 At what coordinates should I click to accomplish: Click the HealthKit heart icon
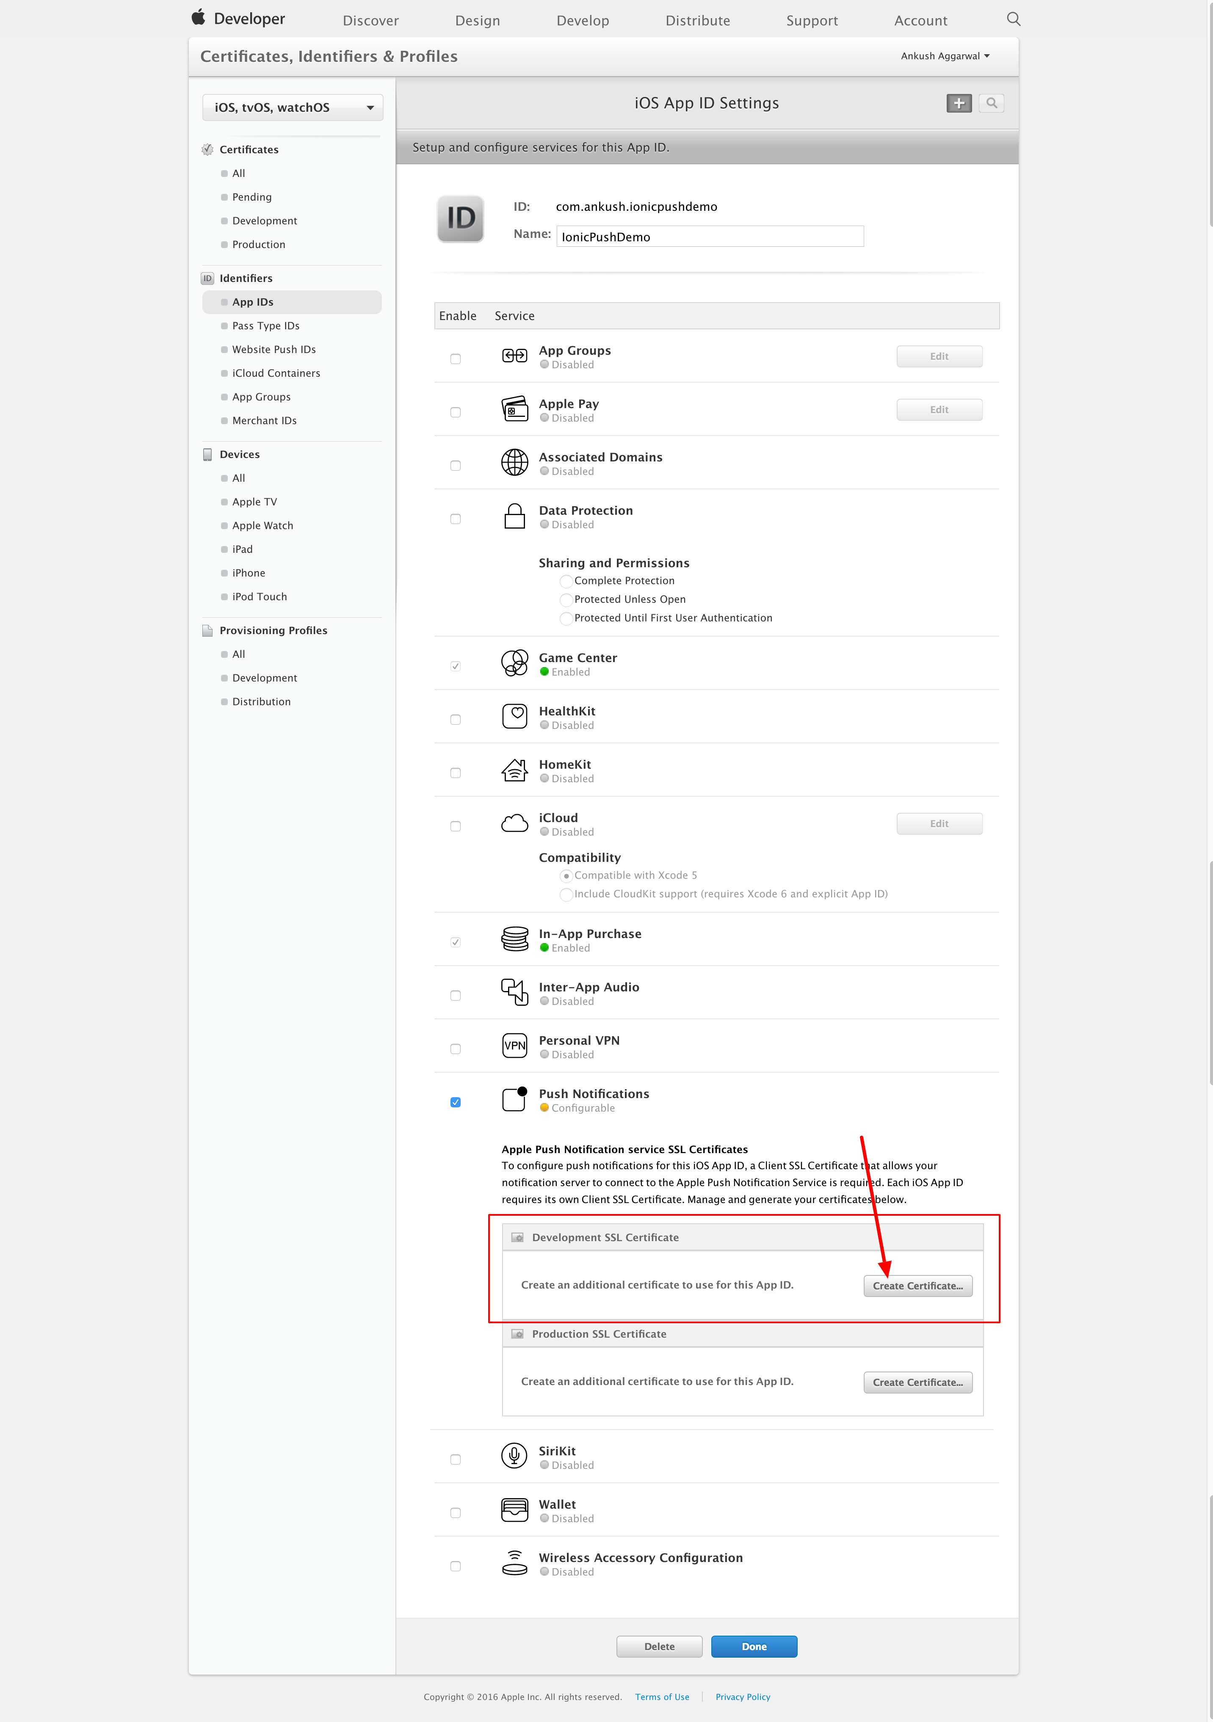514,716
